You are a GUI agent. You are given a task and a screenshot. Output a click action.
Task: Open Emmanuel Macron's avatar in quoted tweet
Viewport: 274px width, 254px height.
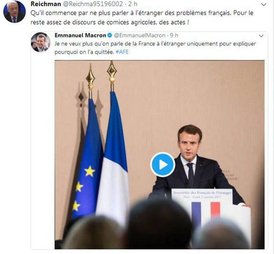click(x=40, y=42)
